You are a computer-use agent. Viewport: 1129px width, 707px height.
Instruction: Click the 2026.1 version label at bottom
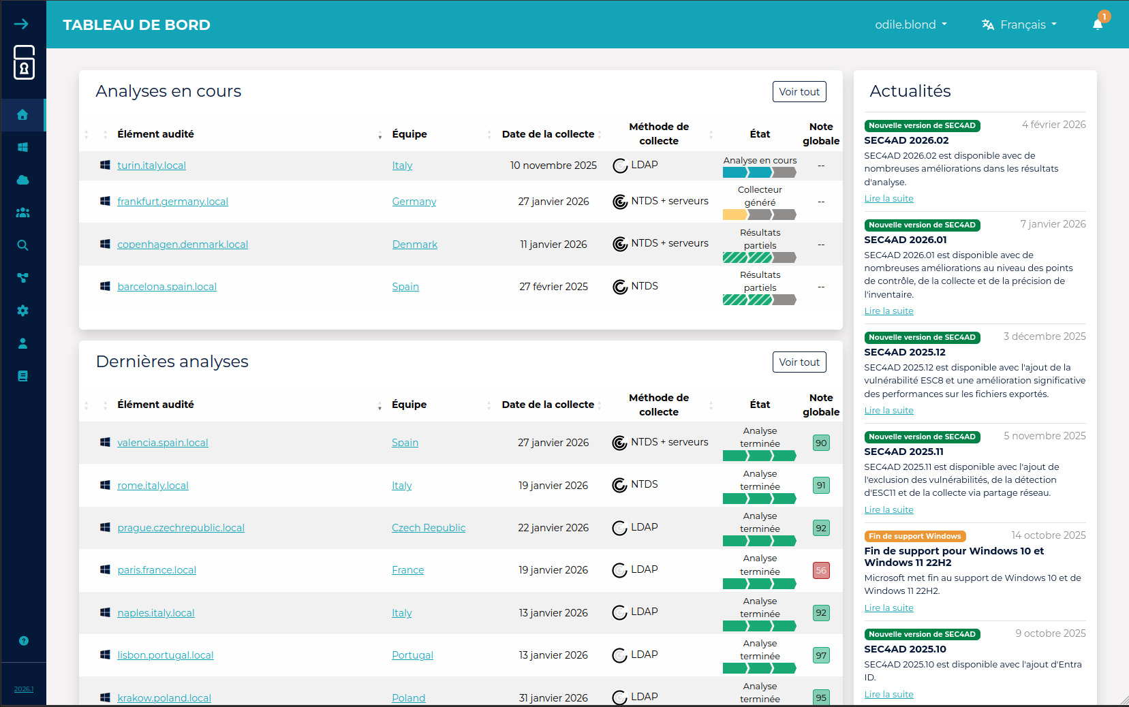pyautogui.click(x=24, y=689)
